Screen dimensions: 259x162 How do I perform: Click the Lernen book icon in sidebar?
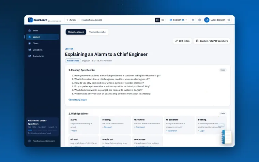pyautogui.click(x=30, y=37)
